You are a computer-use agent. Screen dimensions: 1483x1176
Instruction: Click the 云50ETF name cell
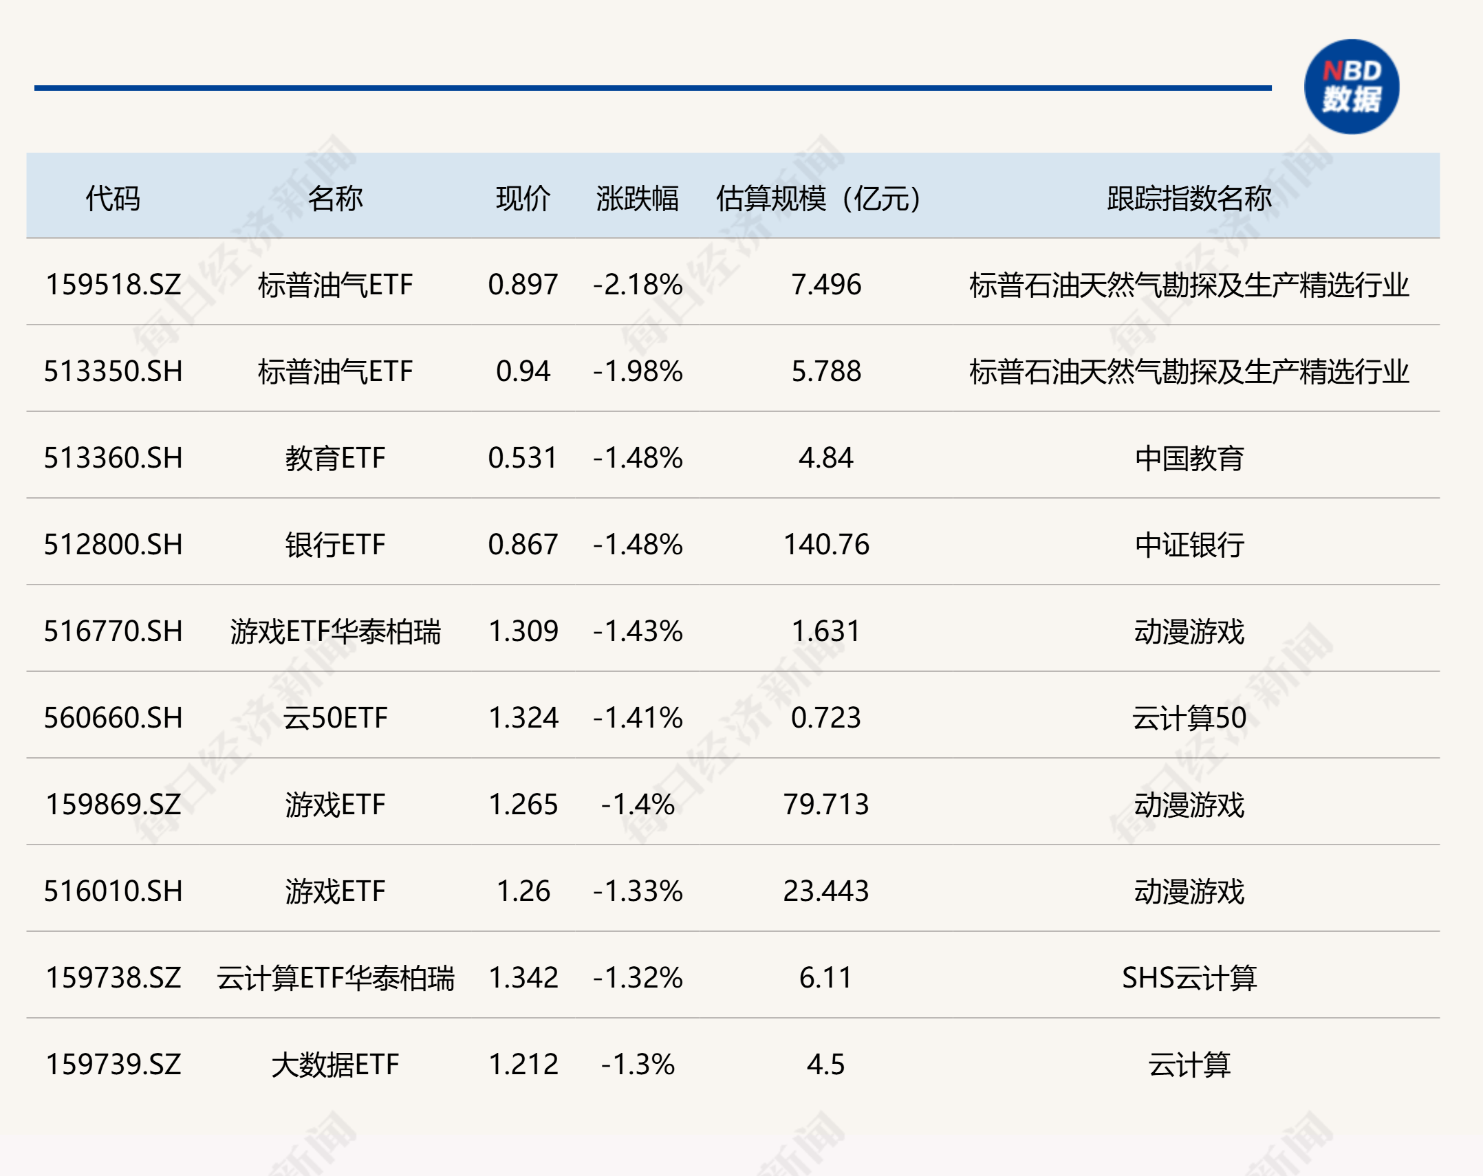[335, 718]
